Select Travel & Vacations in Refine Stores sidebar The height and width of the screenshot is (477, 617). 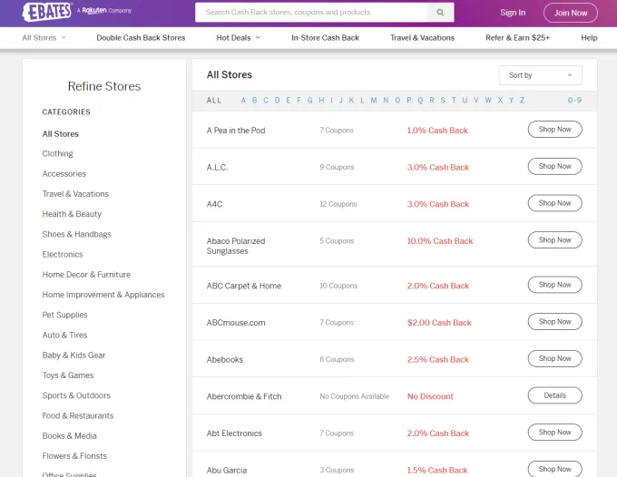click(75, 194)
